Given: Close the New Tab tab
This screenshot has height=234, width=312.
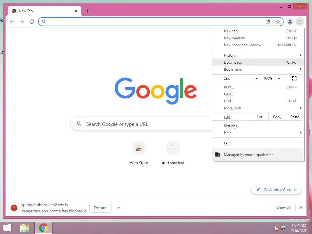Looking at the screenshot, I should click(x=76, y=11).
